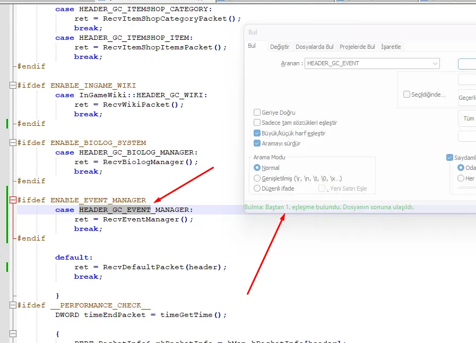Collapse the ENABLE_INGAME_WIKI fold marker
This screenshot has width=476, height=343.
(13, 85)
